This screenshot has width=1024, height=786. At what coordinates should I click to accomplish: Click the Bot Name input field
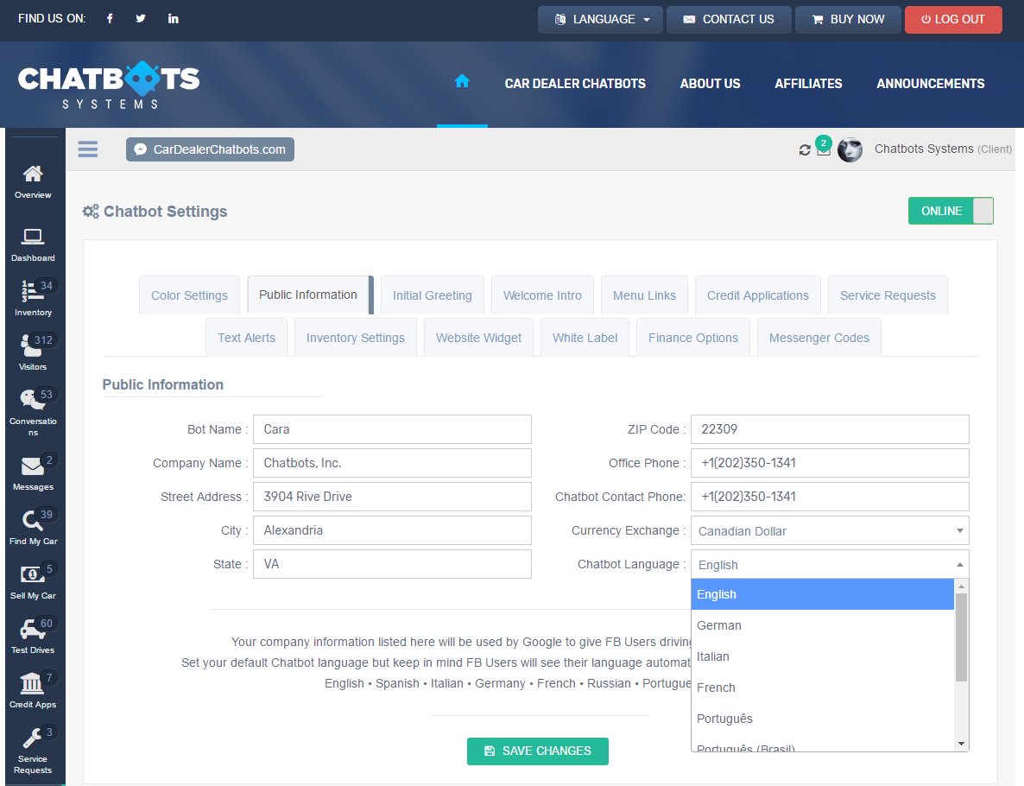(393, 429)
